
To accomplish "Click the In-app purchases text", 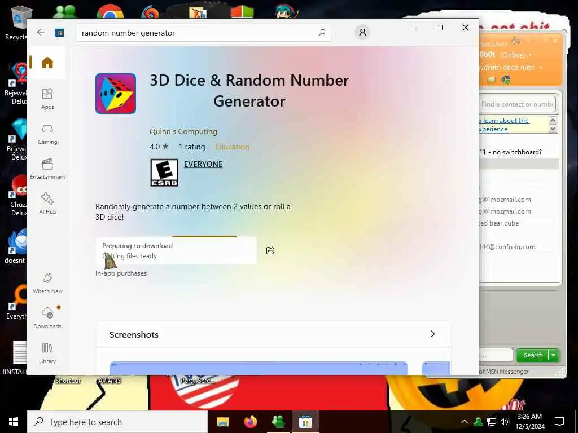I will tap(121, 273).
